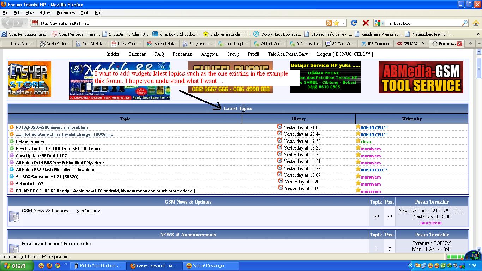
Task: Click the Firefox Back arrow button
Action: coord(8,23)
